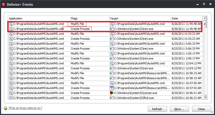Click the application icon in the 10:57:50 AM row
Screen dimensions: 215x115
(11, 83)
